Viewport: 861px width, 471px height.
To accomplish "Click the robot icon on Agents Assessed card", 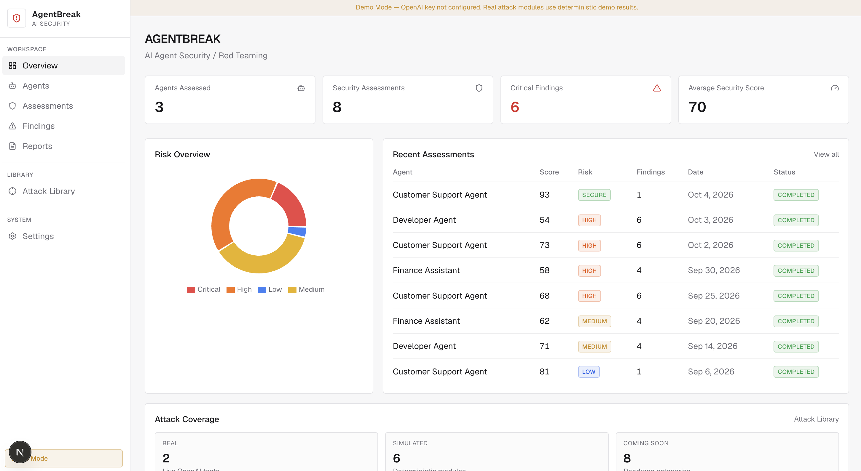I will point(301,88).
